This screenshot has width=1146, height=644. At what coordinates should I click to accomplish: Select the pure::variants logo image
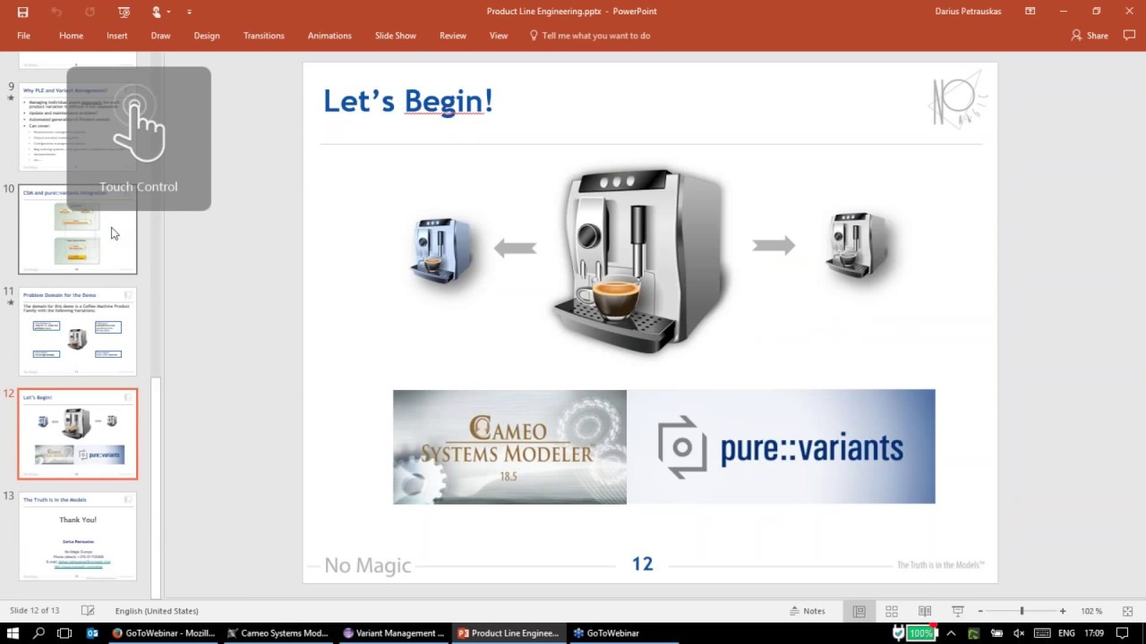781,446
